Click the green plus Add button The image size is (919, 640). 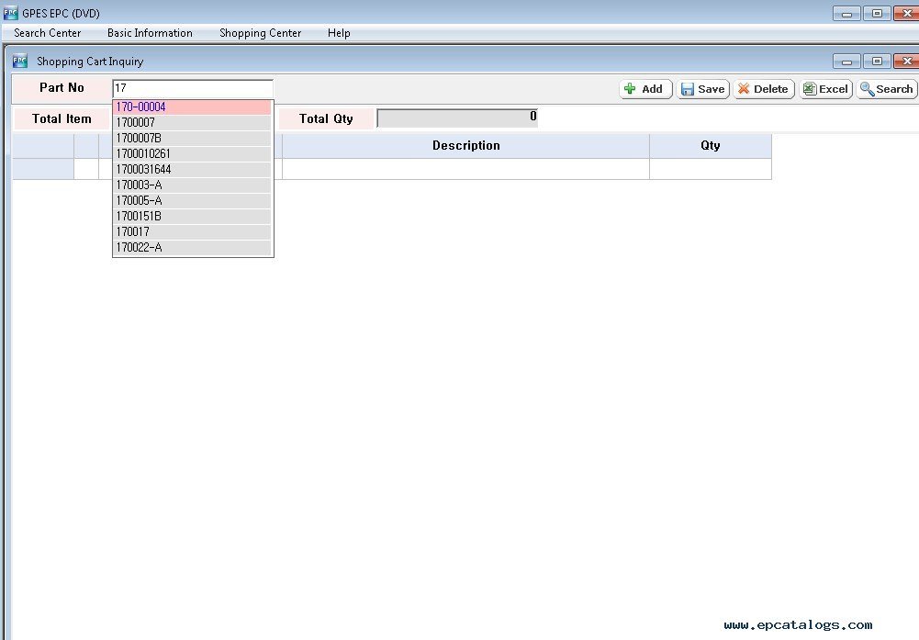(646, 89)
